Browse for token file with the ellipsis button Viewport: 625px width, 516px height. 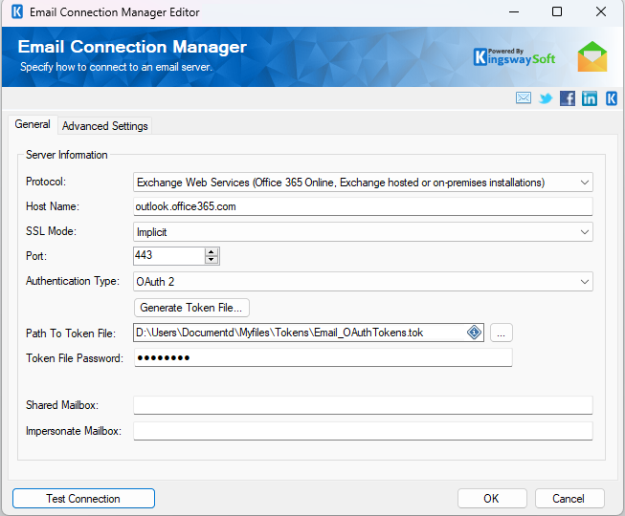click(501, 333)
